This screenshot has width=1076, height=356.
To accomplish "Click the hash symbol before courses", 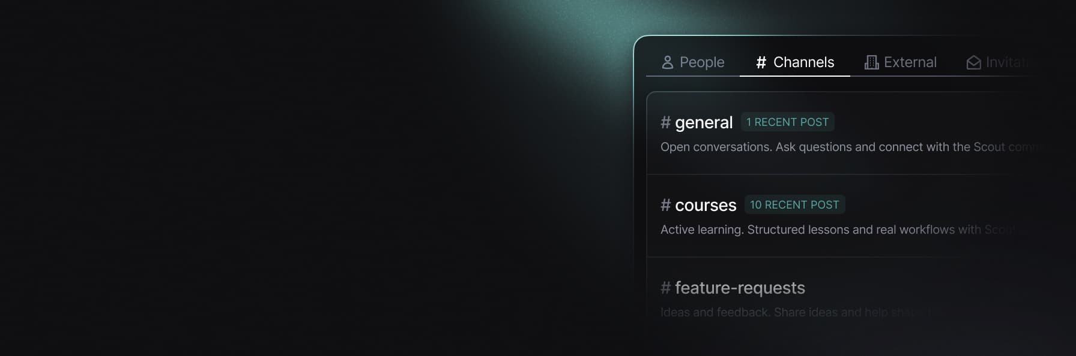I will click(665, 205).
